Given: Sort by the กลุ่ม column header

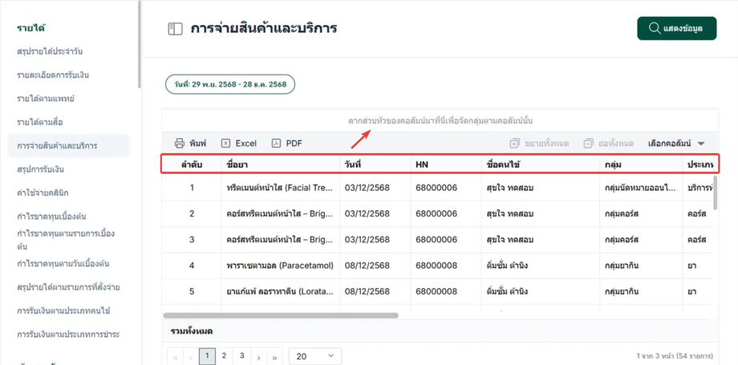Looking at the screenshot, I should (x=641, y=164).
